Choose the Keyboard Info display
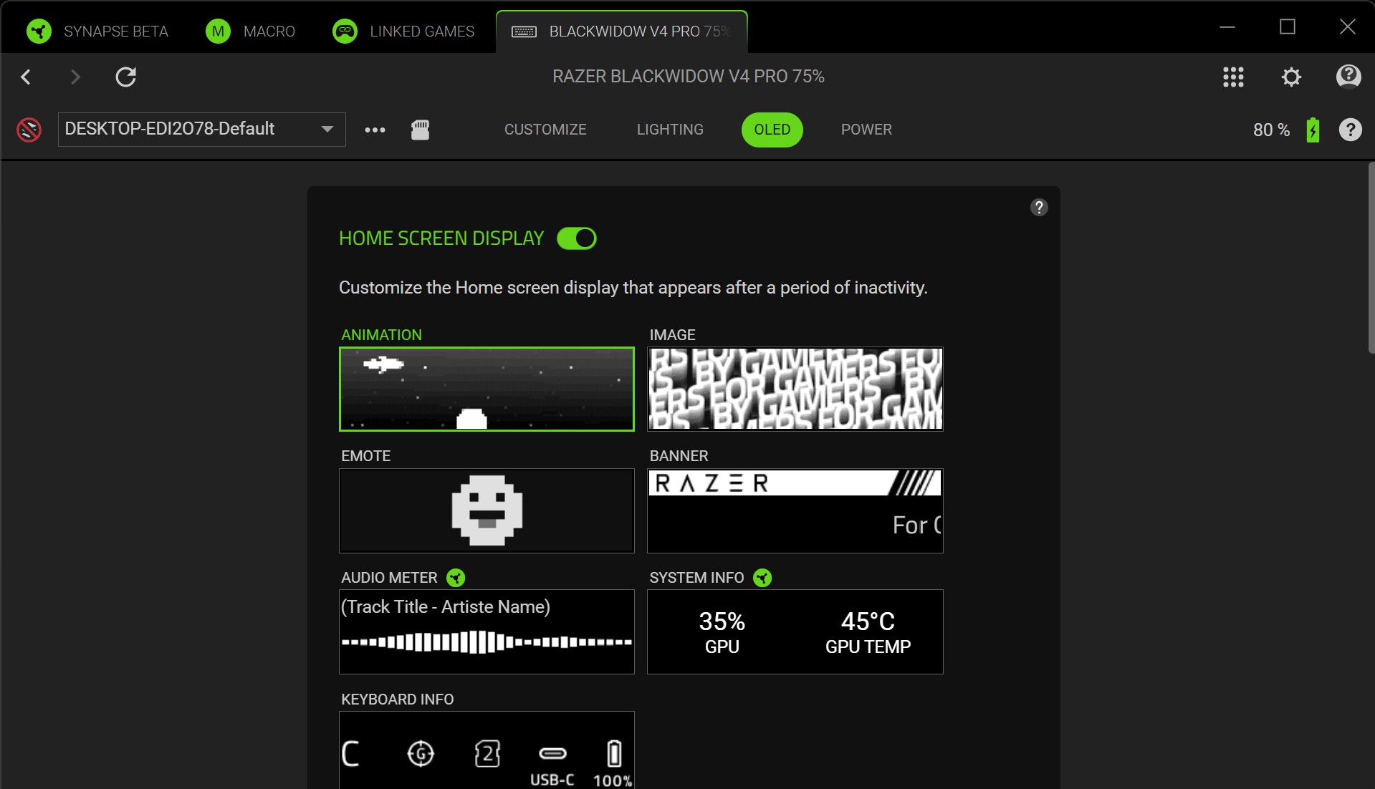 click(x=487, y=750)
